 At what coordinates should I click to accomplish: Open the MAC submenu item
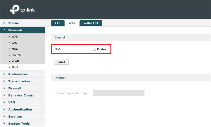[15, 49]
